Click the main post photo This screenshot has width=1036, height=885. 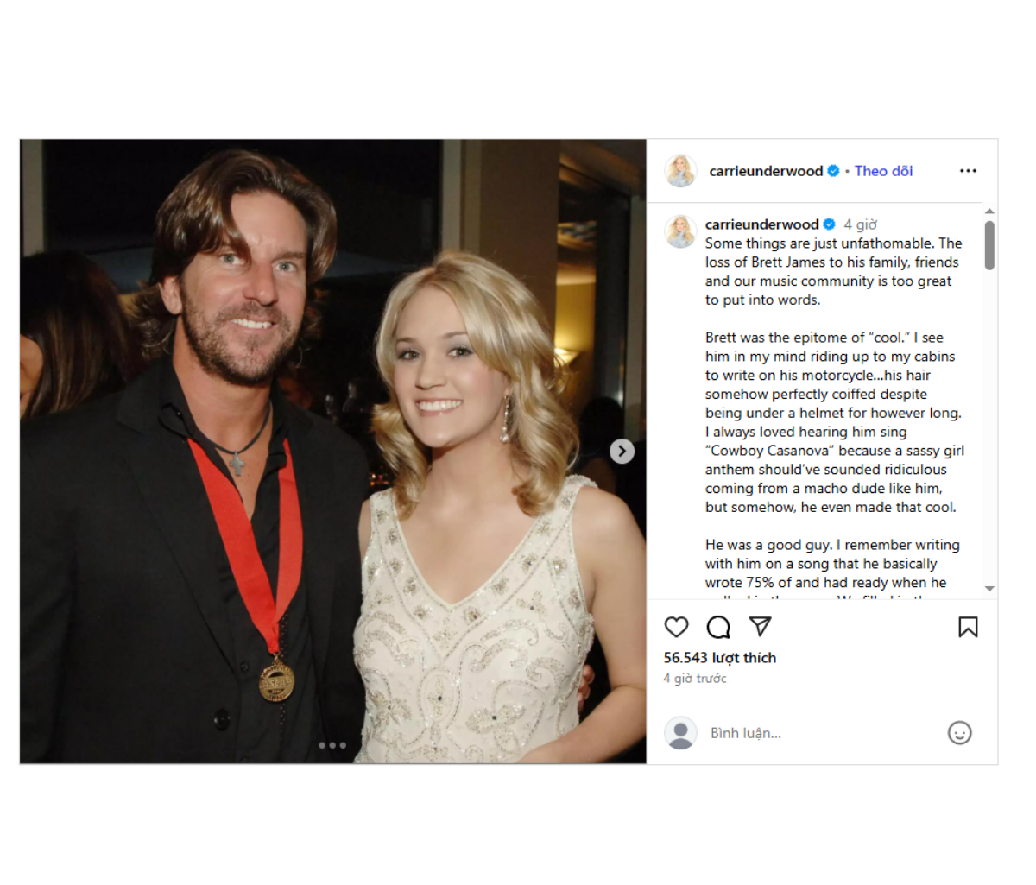(x=333, y=452)
